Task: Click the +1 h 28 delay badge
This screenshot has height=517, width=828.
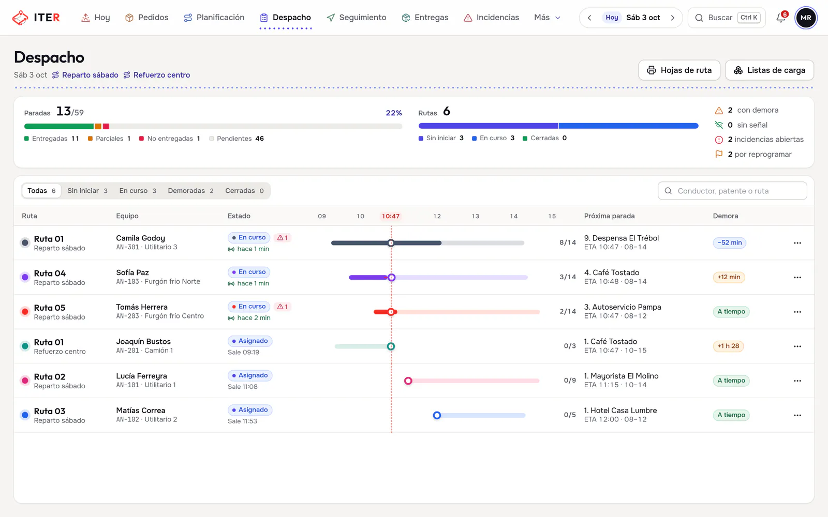Action: coord(728,346)
